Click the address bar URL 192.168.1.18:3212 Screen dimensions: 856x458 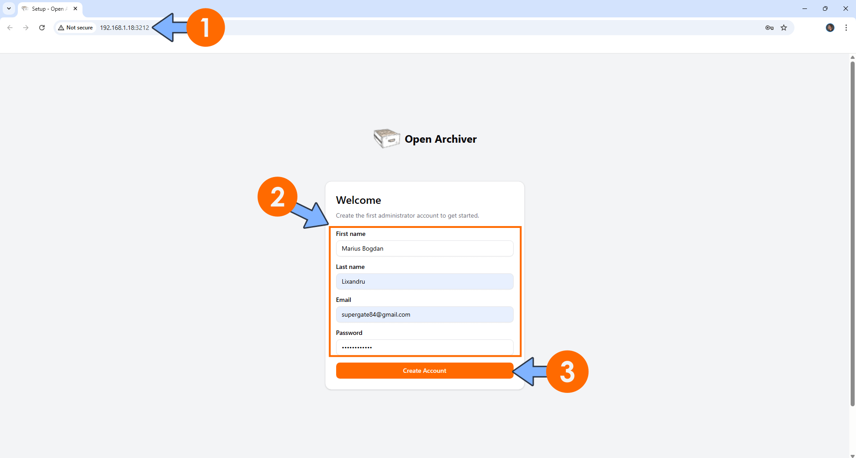pyautogui.click(x=124, y=28)
